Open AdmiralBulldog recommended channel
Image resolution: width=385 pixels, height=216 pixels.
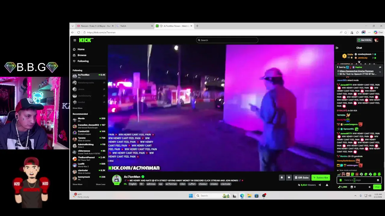[x=89, y=145]
